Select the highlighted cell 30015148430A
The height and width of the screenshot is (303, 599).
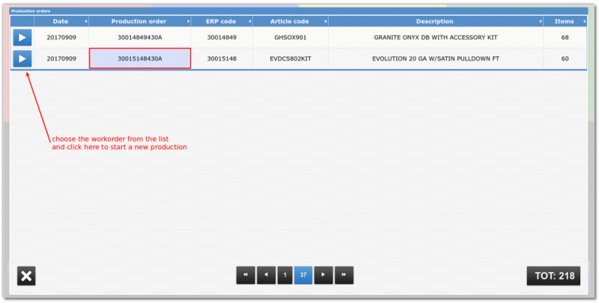pos(140,58)
